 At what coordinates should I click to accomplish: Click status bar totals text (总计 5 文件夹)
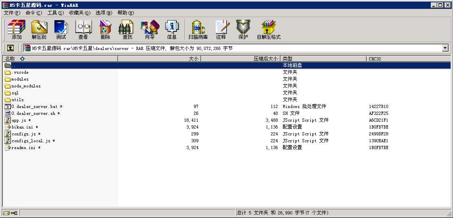pyautogui.click(x=283, y=213)
